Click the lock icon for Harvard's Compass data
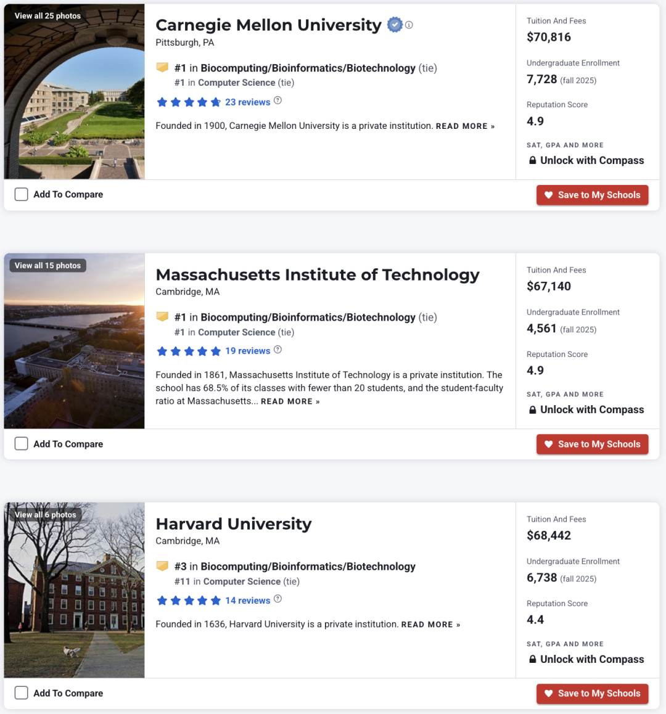This screenshot has width=666, height=714. click(x=533, y=659)
